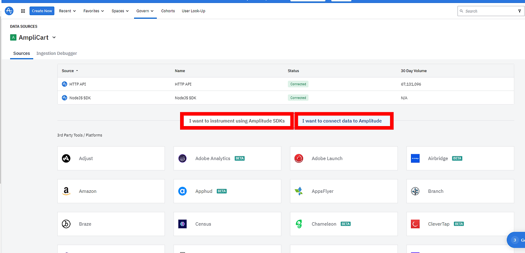Click the Status column header

point(293,71)
